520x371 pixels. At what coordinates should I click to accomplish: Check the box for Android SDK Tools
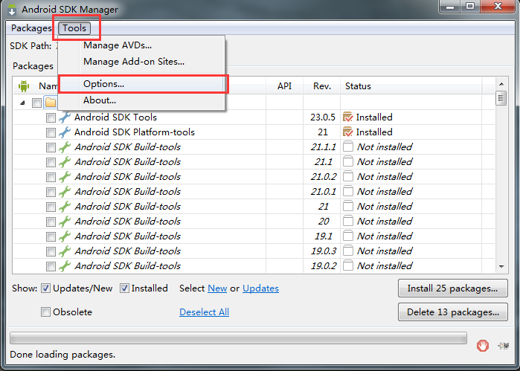(x=51, y=117)
